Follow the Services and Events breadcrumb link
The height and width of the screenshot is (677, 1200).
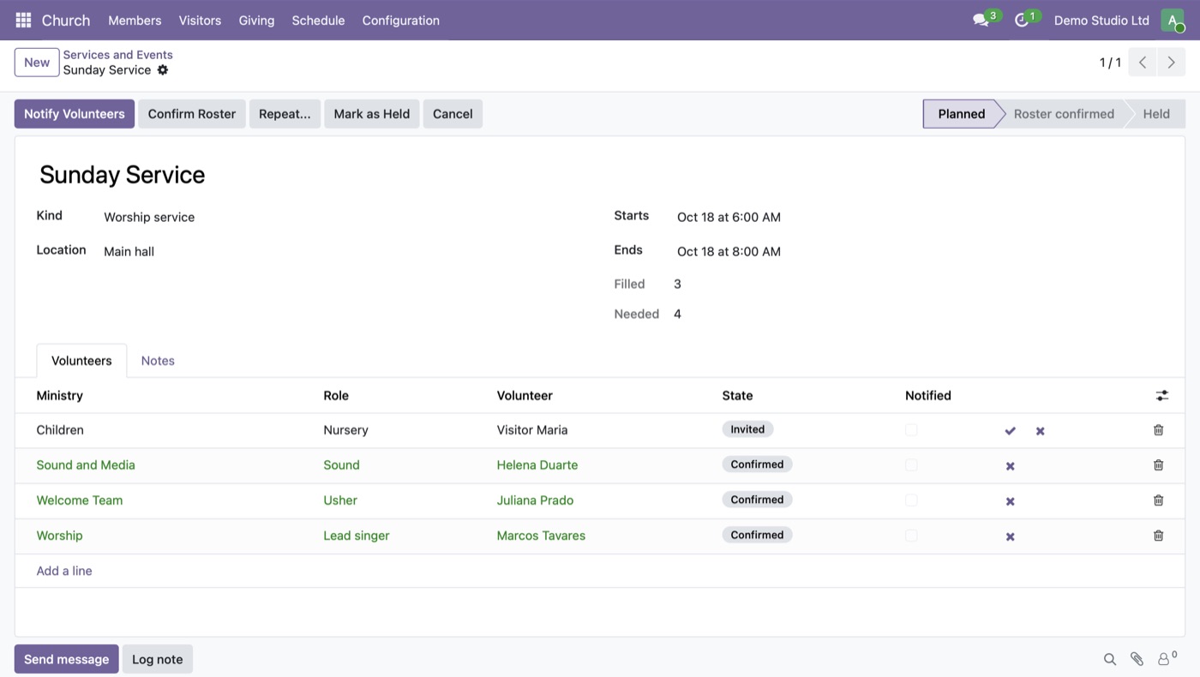[117, 55]
